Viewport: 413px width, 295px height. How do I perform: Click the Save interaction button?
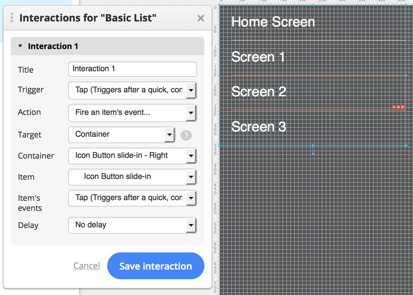(x=156, y=266)
